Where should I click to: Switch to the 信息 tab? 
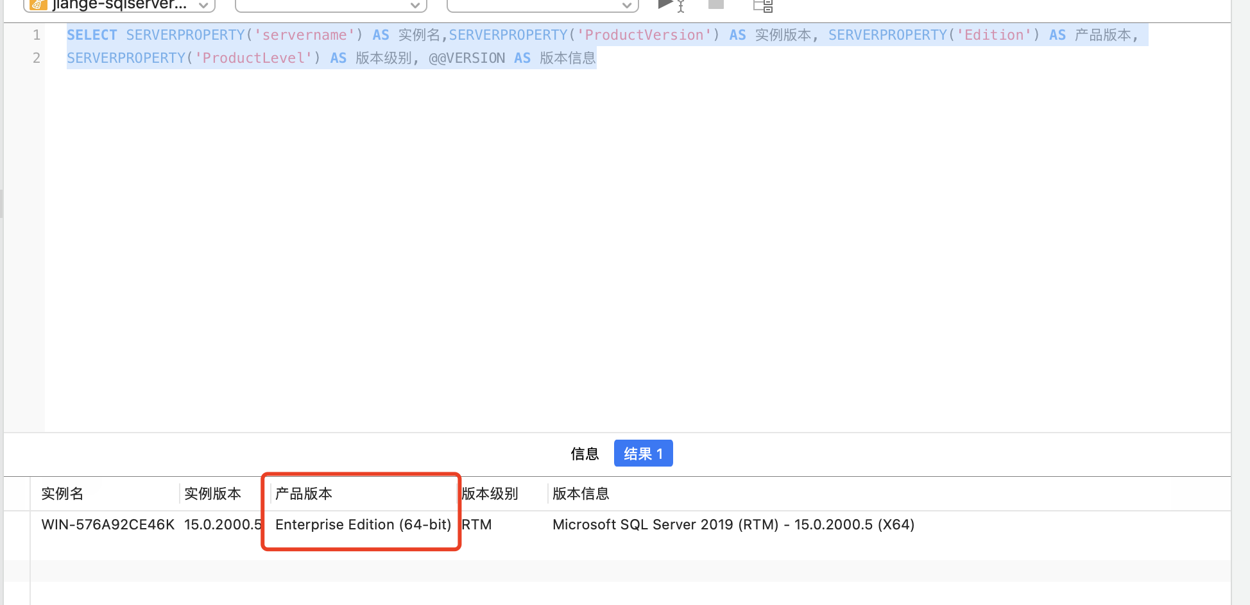[x=584, y=454]
